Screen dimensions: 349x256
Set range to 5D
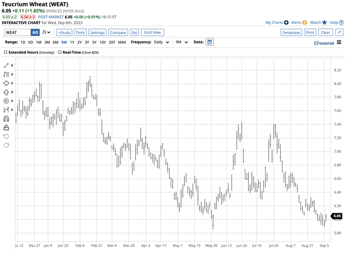31,42
